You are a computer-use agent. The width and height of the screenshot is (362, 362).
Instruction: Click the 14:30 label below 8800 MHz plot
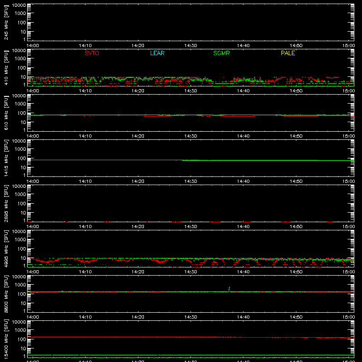tap(191, 317)
